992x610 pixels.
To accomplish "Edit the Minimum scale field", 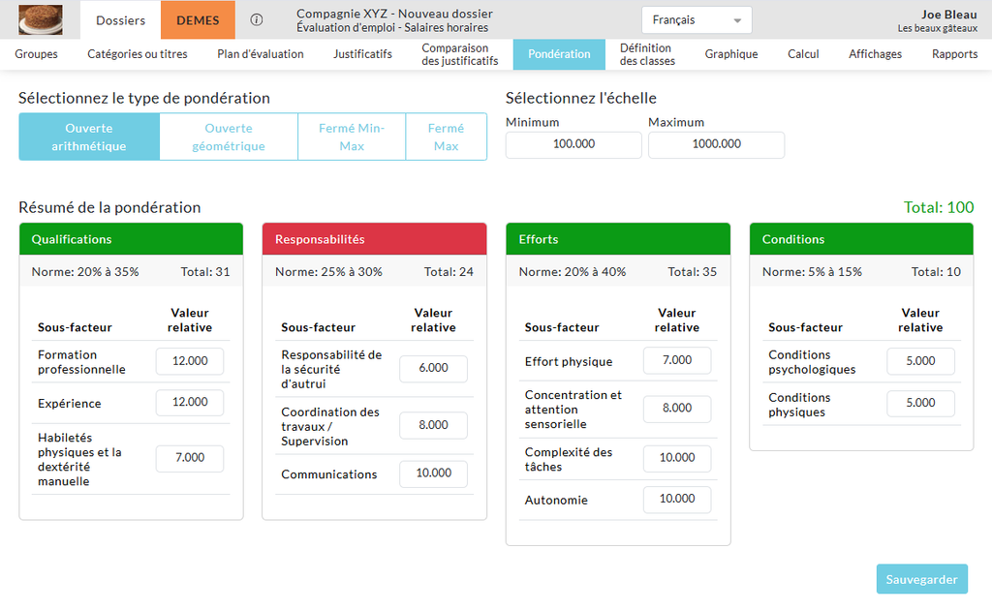I will point(573,144).
